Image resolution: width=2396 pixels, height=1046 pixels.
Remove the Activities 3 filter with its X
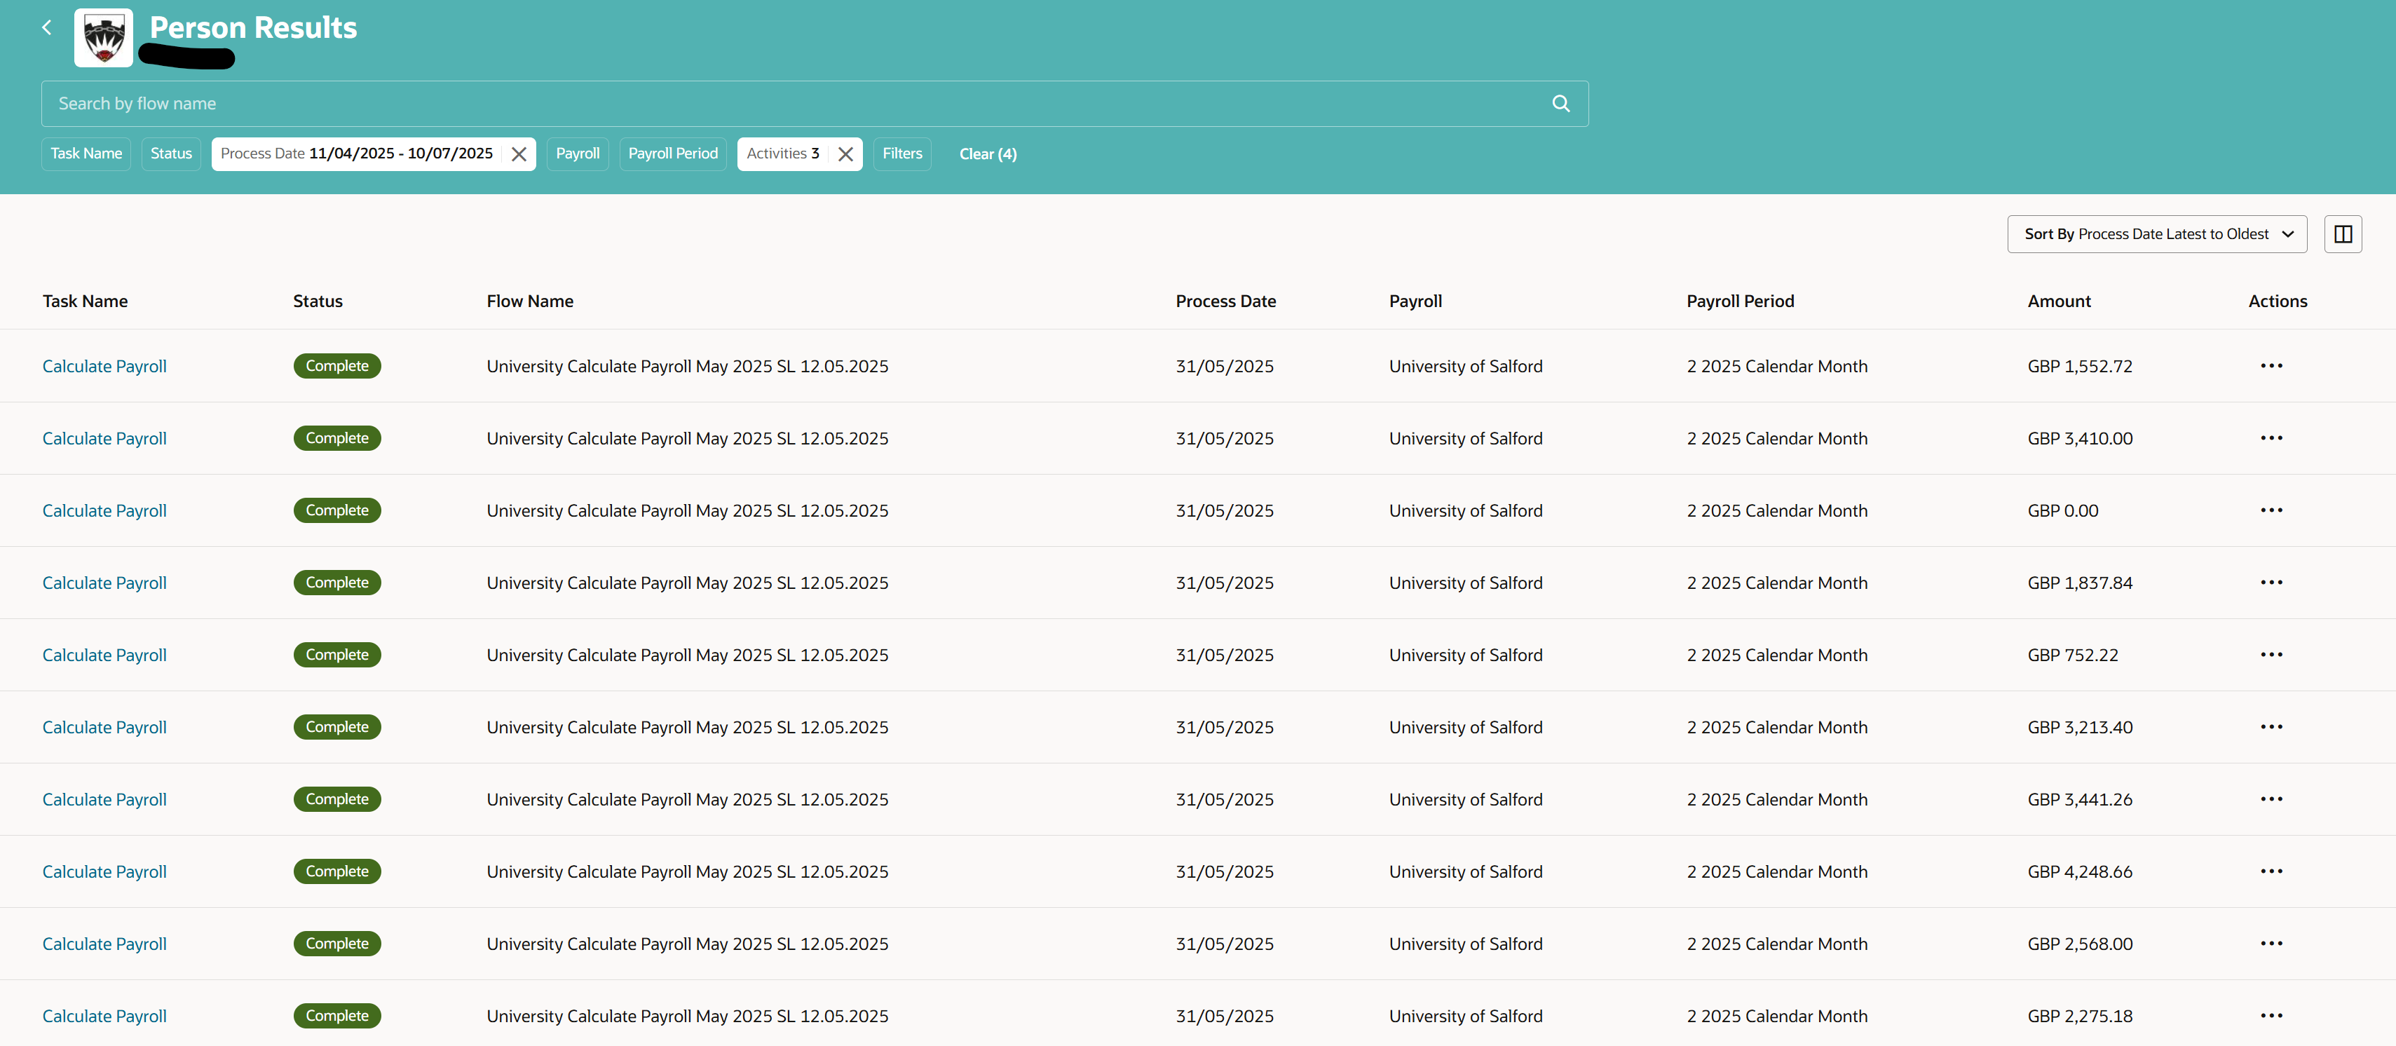(845, 154)
